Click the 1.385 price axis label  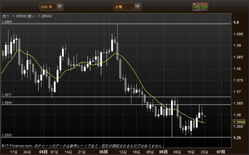[238, 57]
